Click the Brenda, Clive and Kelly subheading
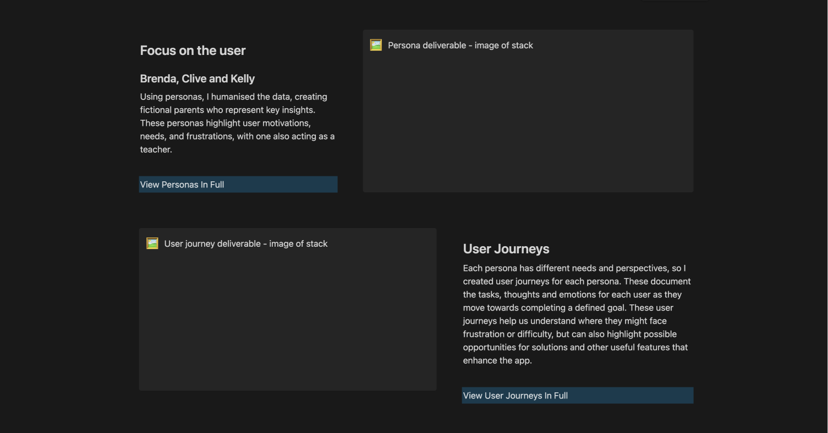Image resolution: width=828 pixels, height=433 pixels. (x=197, y=79)
